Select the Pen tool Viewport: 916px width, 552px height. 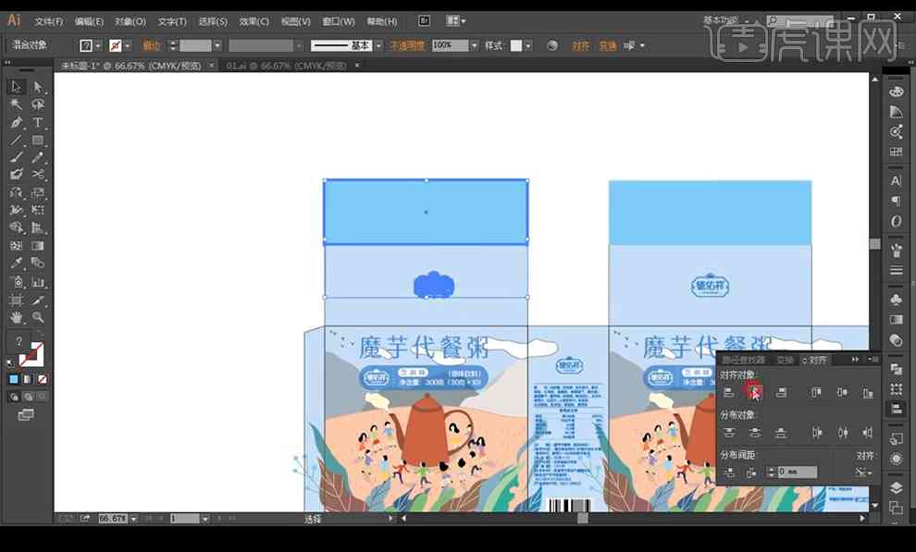16,123
